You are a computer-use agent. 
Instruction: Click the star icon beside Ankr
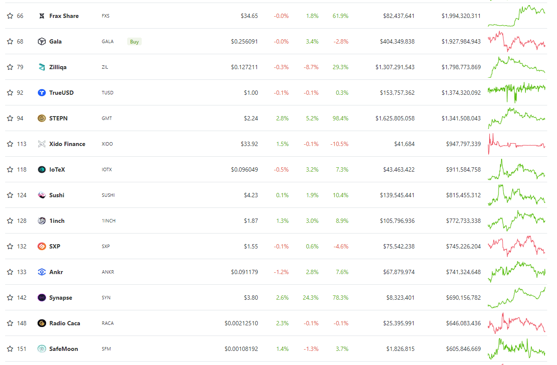pyautogui.click(x=10, y=272)
